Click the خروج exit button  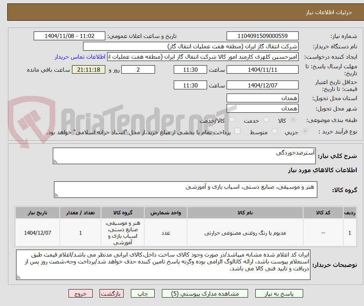tap(80, 293)
